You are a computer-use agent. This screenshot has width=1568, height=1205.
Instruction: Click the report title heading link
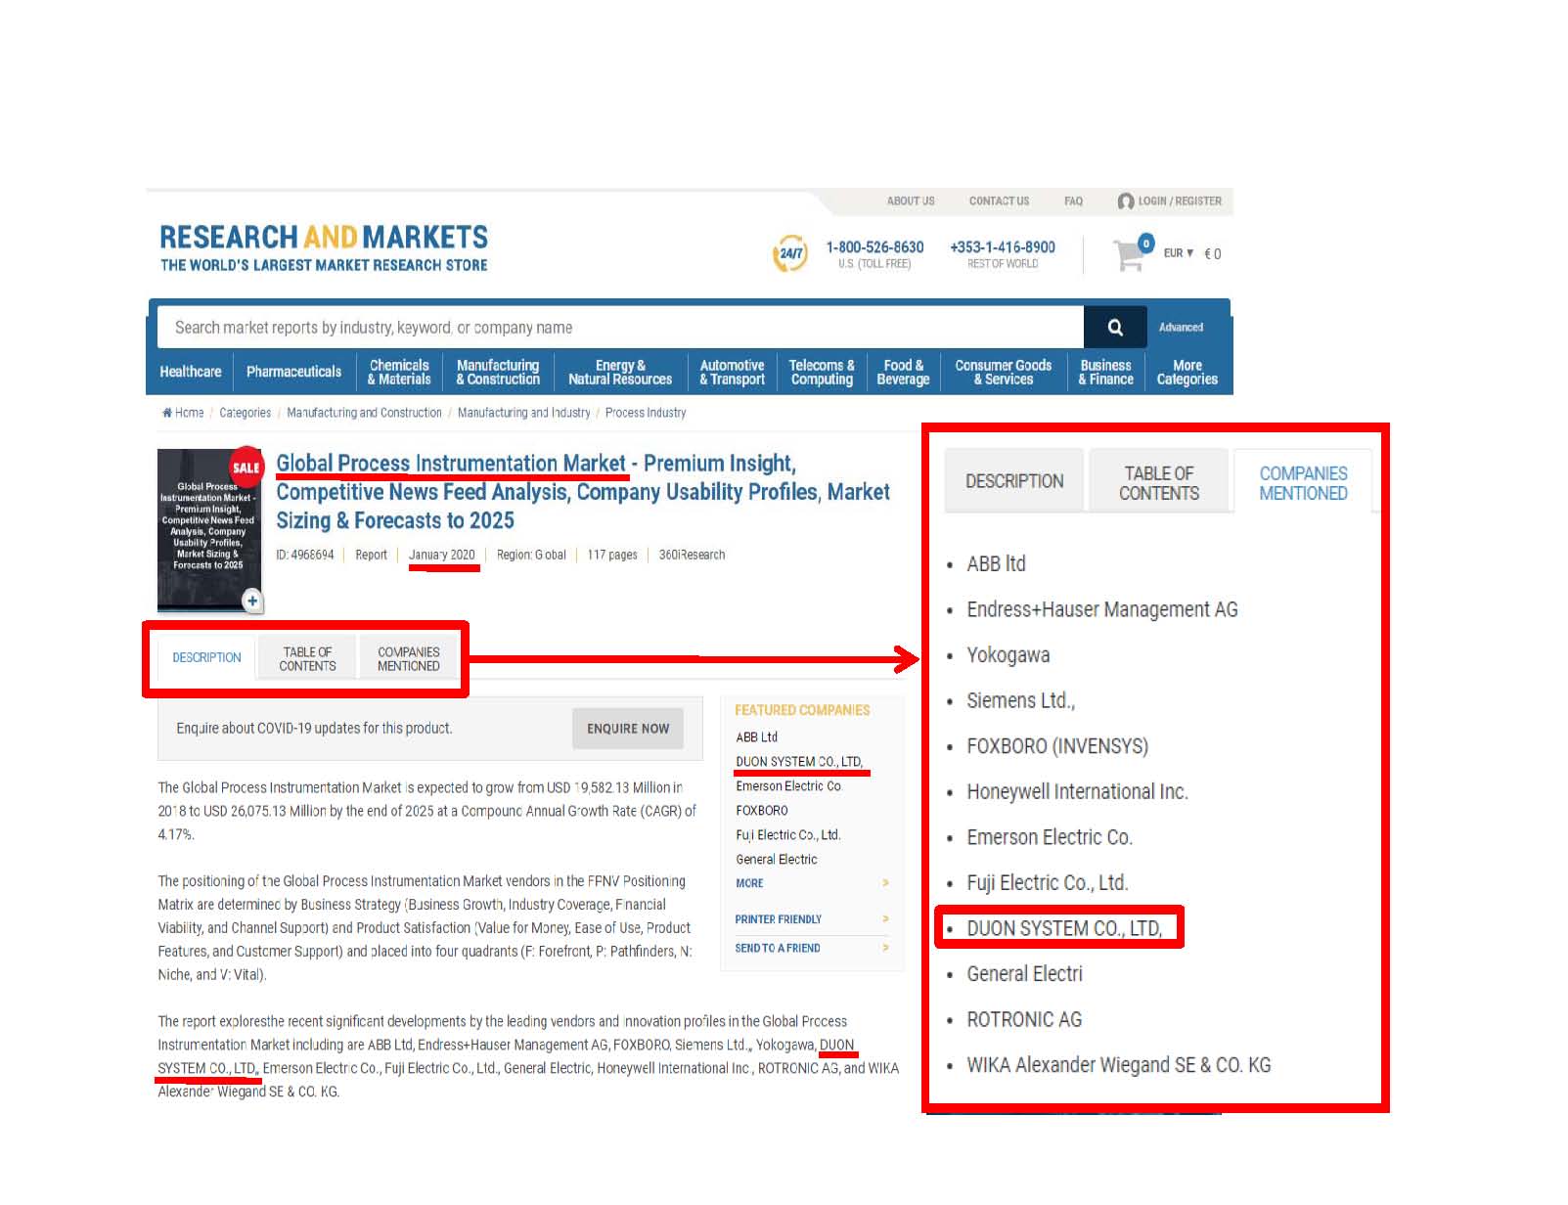(583, 492)
